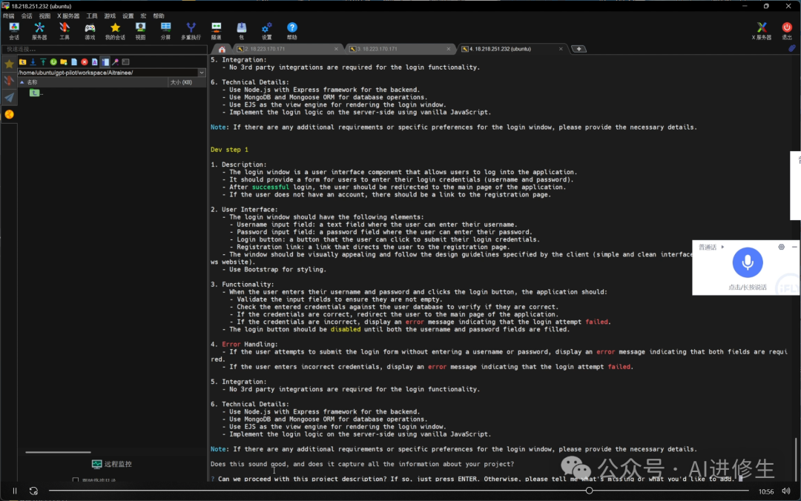Open the home tab
801x501 pixels.
[x=222, y=49]
